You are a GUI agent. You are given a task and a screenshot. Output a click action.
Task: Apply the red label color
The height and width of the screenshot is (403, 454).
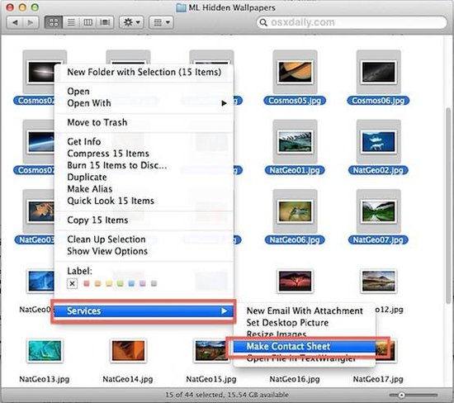coord(87,283)
